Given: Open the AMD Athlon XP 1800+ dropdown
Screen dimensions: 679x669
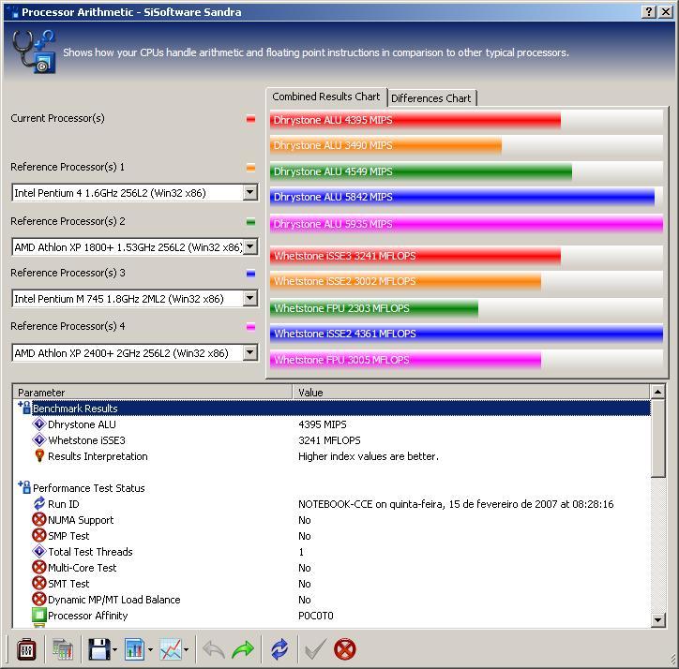Looking at the screenshot, I should [250, 246].
